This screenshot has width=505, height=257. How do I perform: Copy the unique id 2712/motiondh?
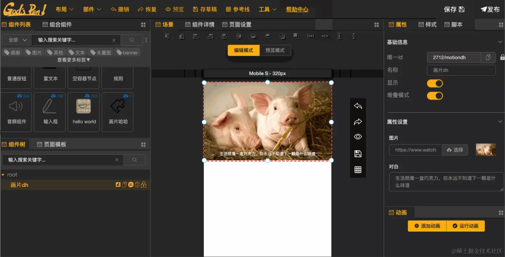point(488,57)
